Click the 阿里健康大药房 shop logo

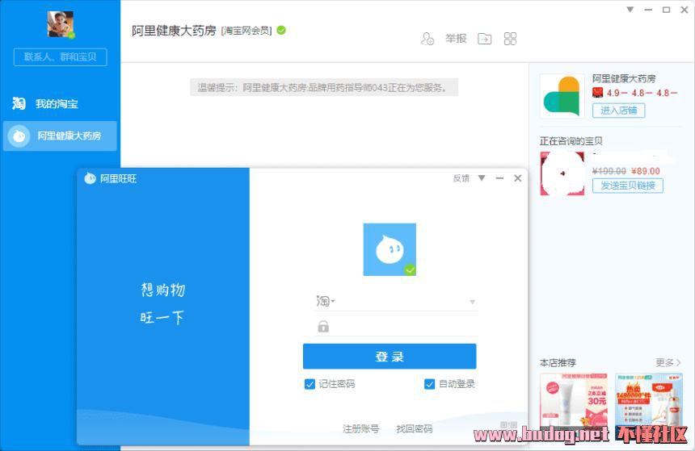(562, 95)
